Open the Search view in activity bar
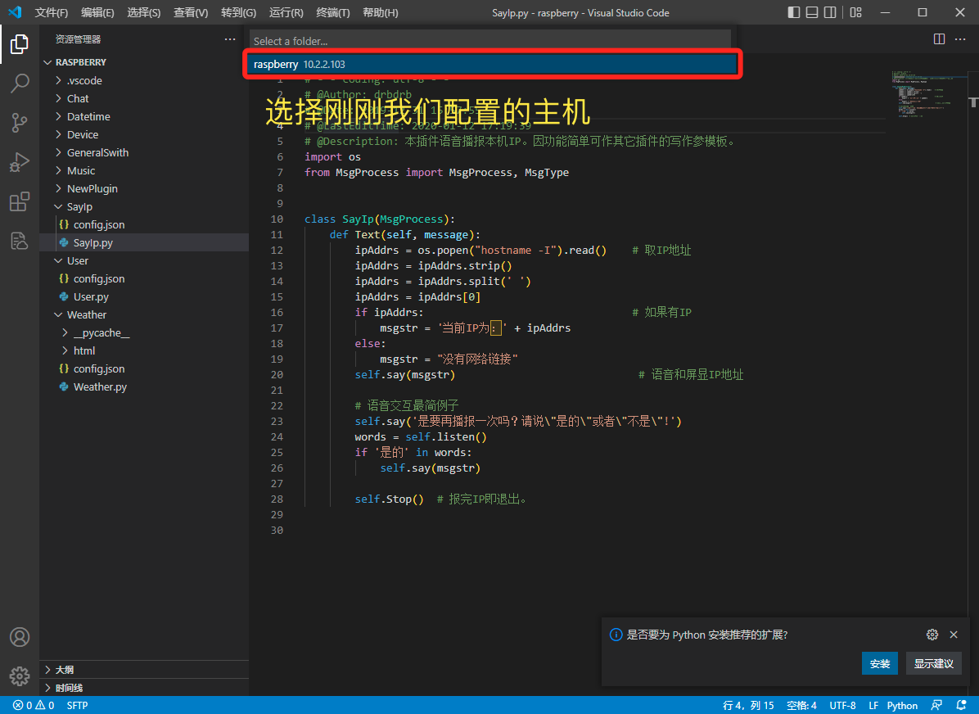Image resolution: width=979 pixels, height=714 pixels. pyautogui.click(x=20, y=83)
